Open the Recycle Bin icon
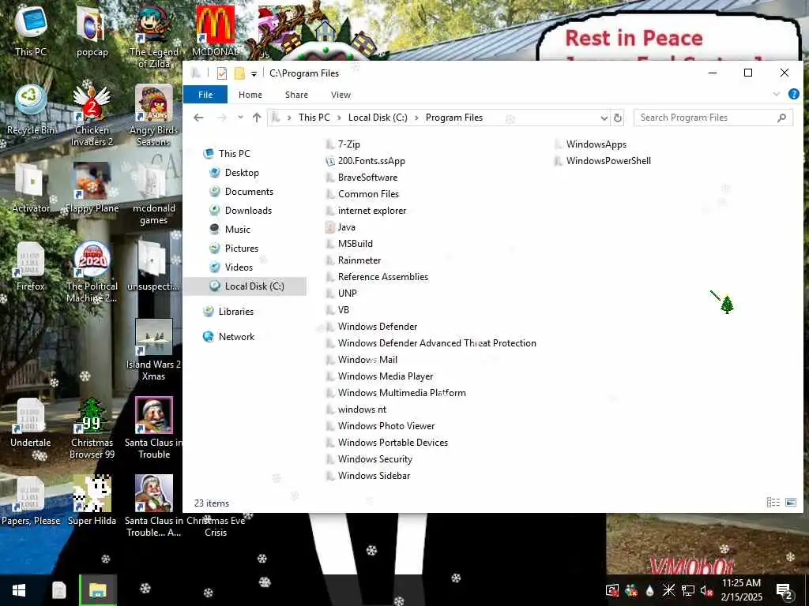809x606 pixels. point(31,109)
